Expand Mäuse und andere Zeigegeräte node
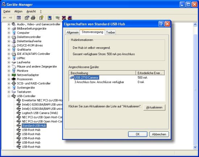 pyautogui.click(x=9, y=66)
